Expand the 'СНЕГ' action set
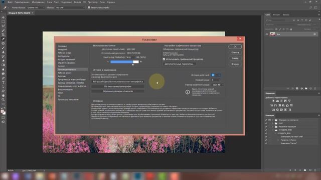 pyautogui.click(x=273, y=123)
